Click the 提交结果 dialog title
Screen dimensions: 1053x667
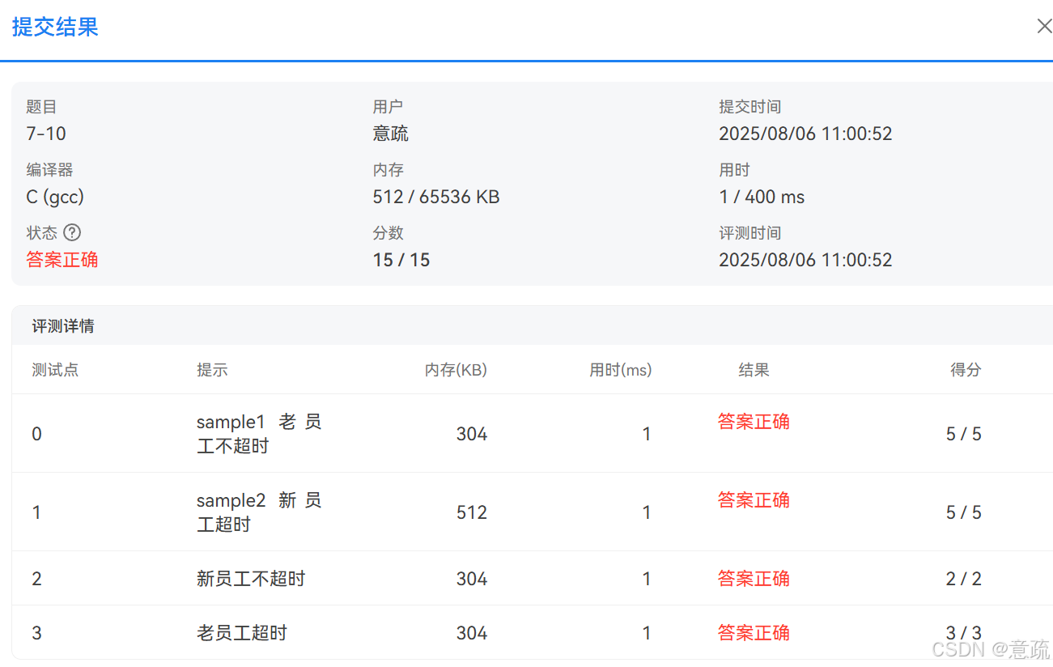point(54,27)
